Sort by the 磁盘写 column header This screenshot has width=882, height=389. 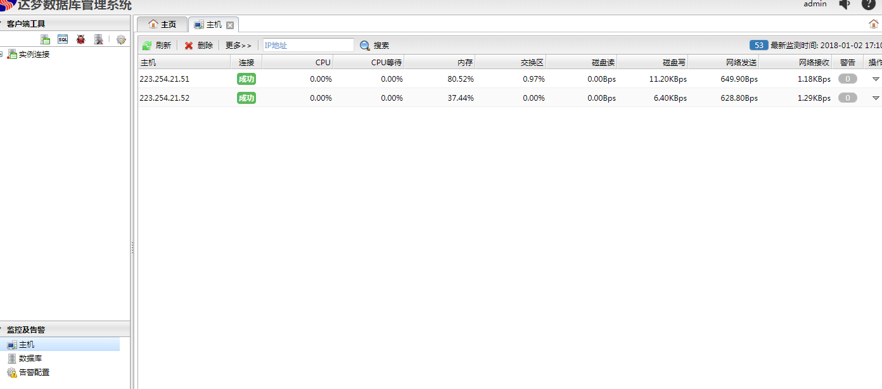coord(653,62)
